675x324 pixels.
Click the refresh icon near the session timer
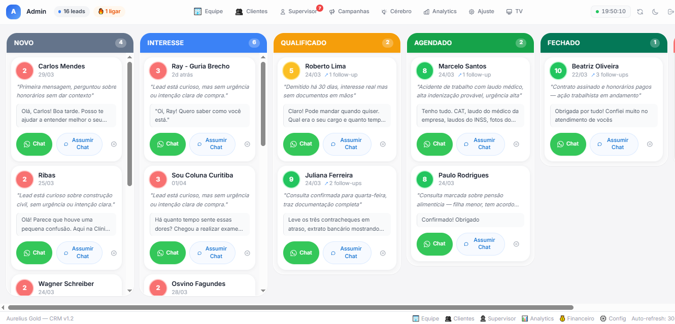click(640, 11)
